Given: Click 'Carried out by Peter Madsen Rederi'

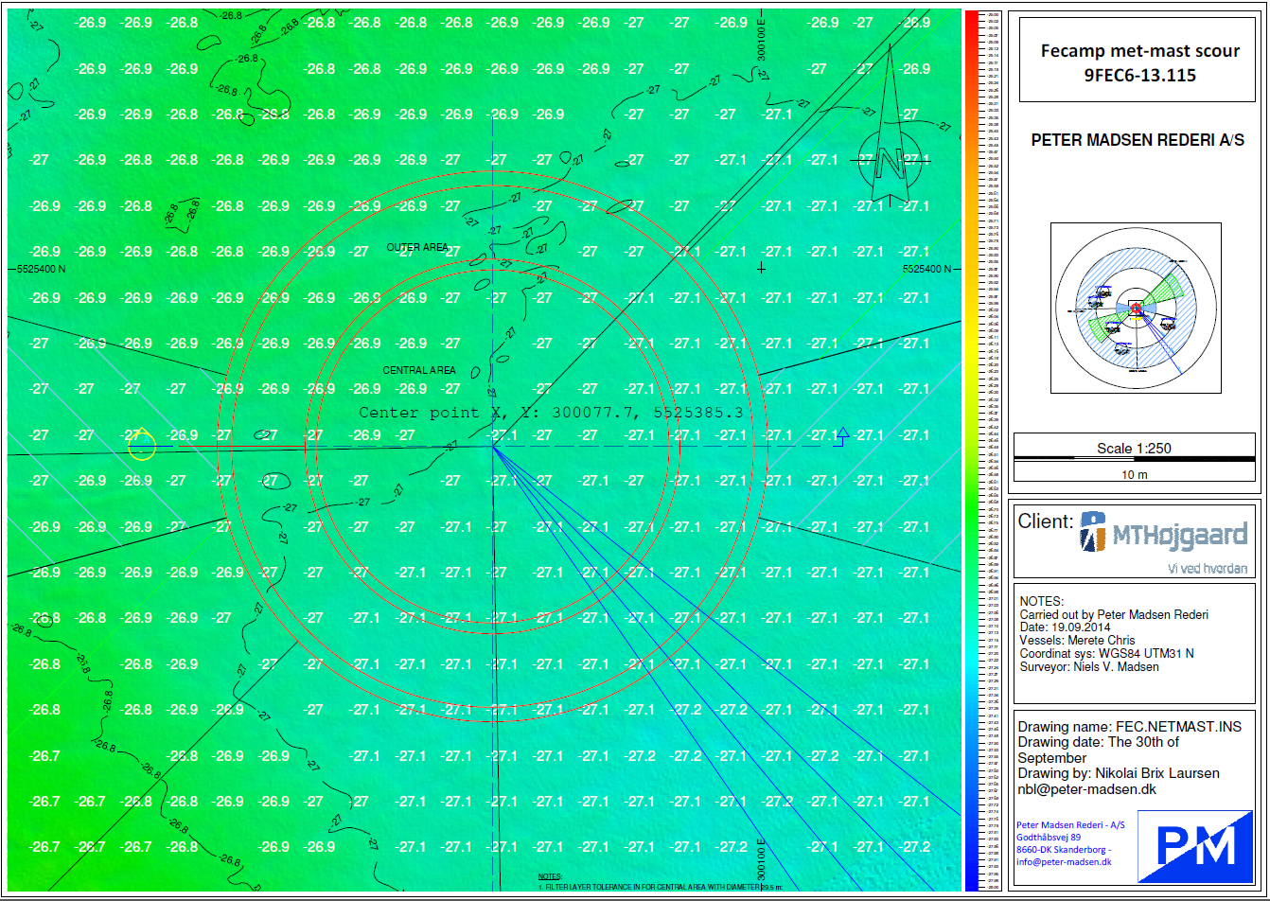Looking at the screenshot, I should click(1114, 614).
